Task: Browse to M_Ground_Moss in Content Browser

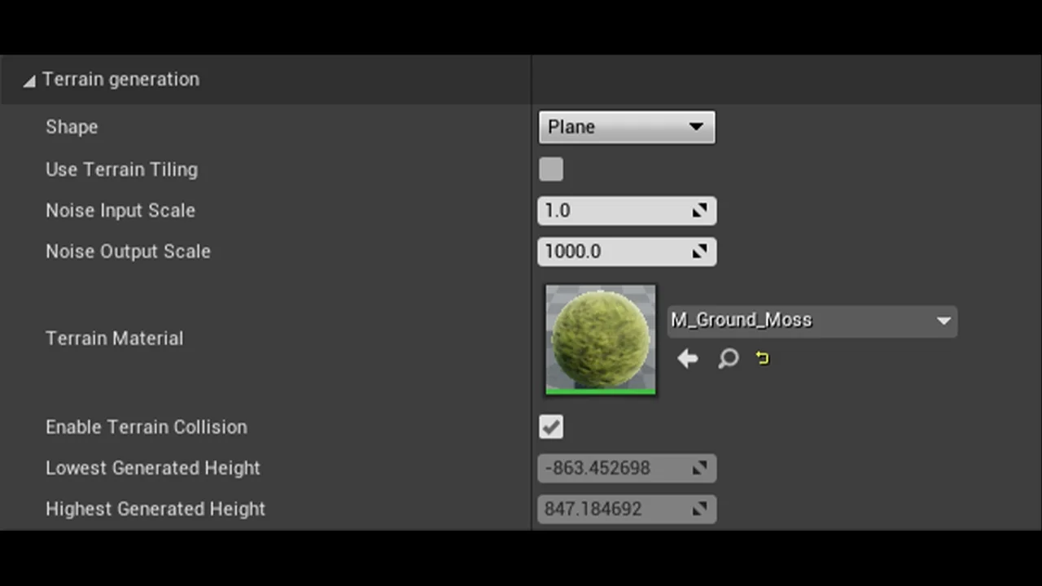Action: point(728,358)
